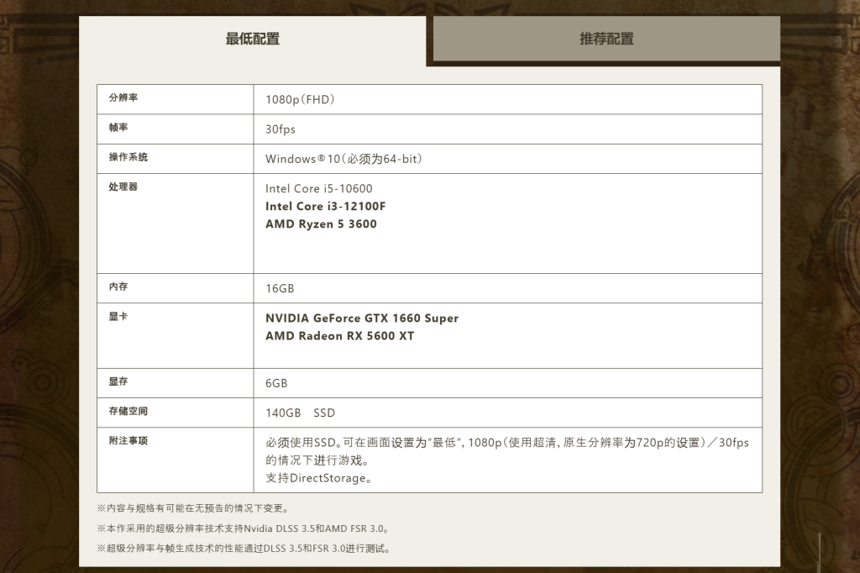Click the Windows 10 64-bit text

click(343, 159)
